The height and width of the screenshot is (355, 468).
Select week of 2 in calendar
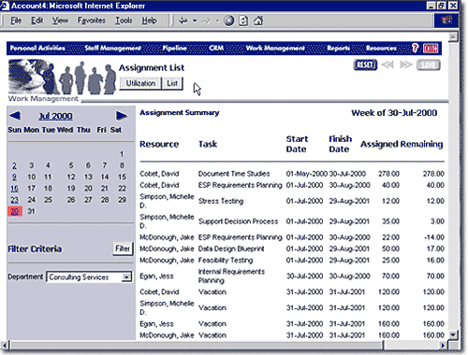click(x=14, y=165)
